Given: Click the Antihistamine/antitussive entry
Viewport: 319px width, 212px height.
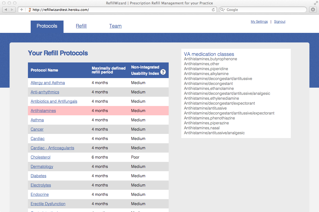Looking at the screenshot, I should tap(205, 108).
